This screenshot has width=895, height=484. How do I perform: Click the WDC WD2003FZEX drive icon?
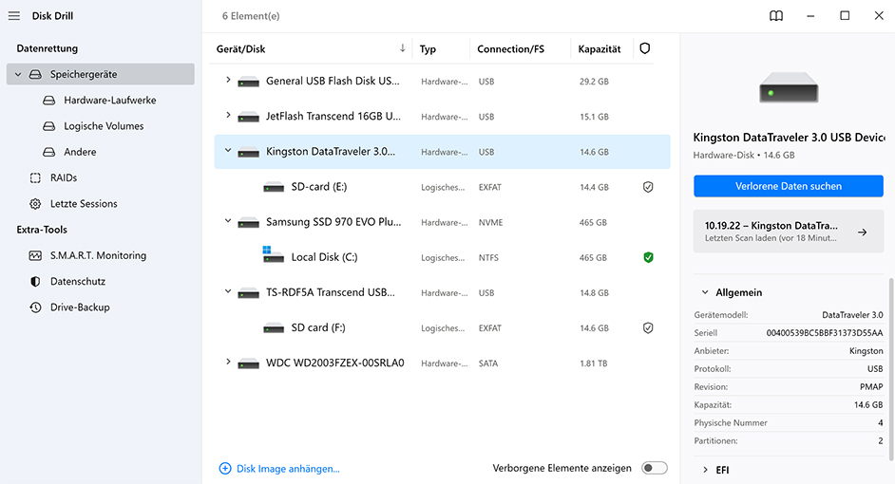[248, 363]
